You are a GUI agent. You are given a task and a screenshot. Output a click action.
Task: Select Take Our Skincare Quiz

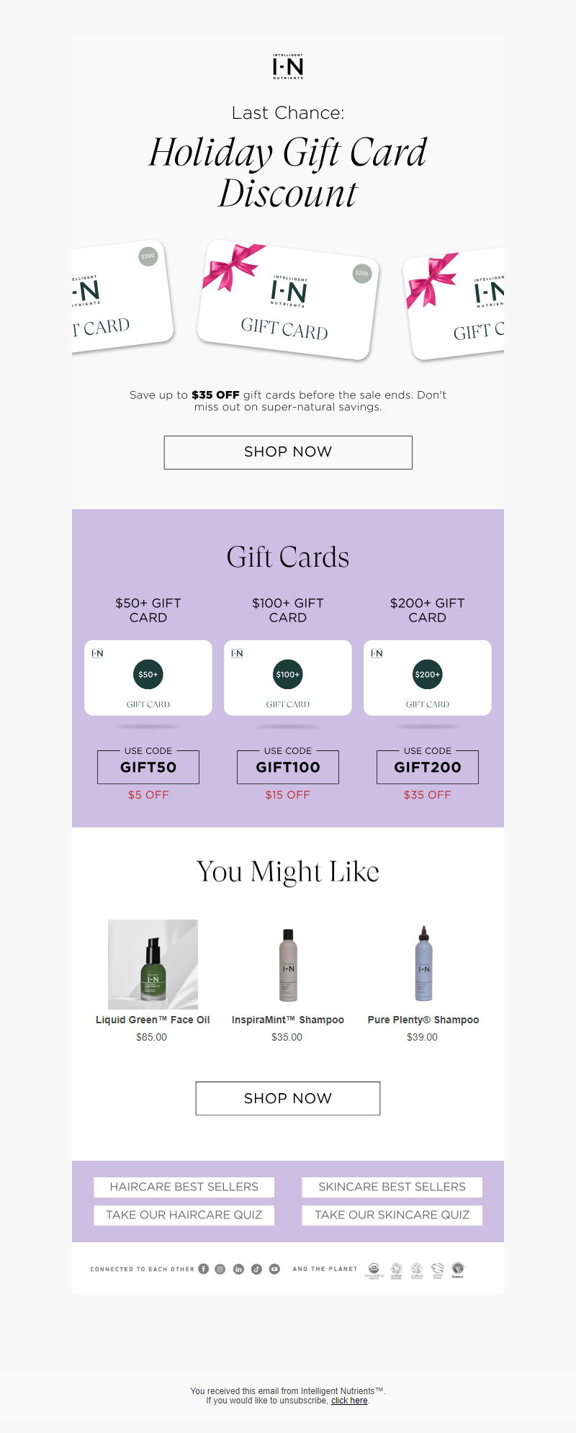point(392,1215)
